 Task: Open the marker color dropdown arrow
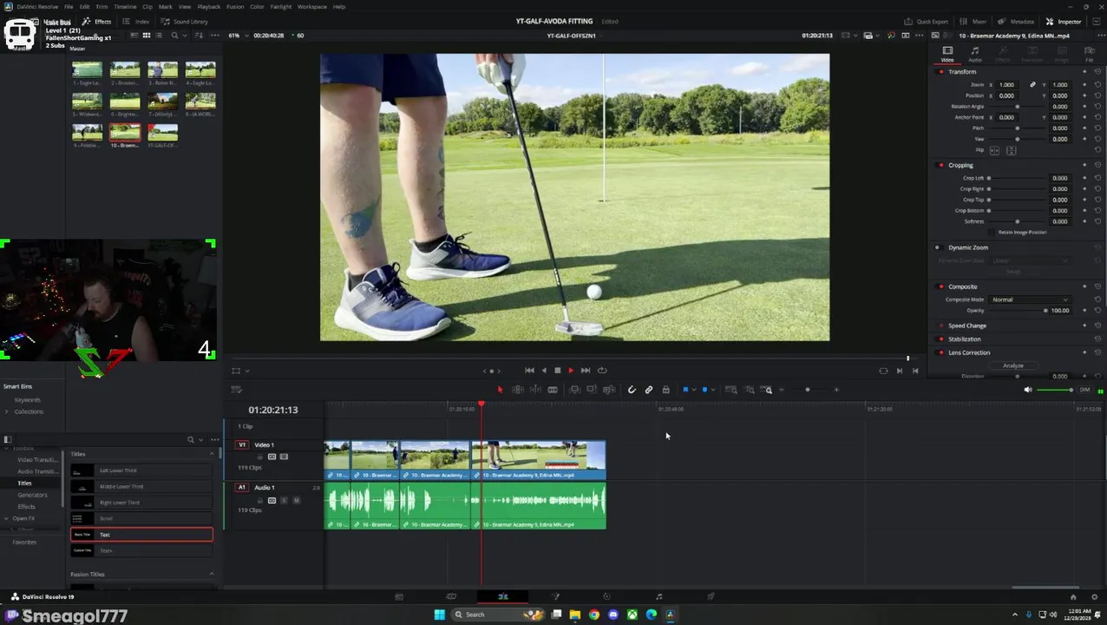(713, 390)
